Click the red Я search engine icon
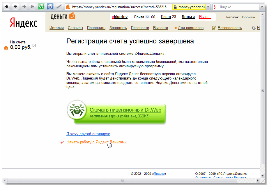This screenshot has width=267, height=185. 215,7
